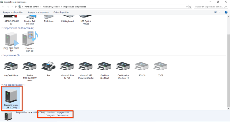Click the vertical scrollbar thumb
The image size is (230, 122).
(228, 70)
